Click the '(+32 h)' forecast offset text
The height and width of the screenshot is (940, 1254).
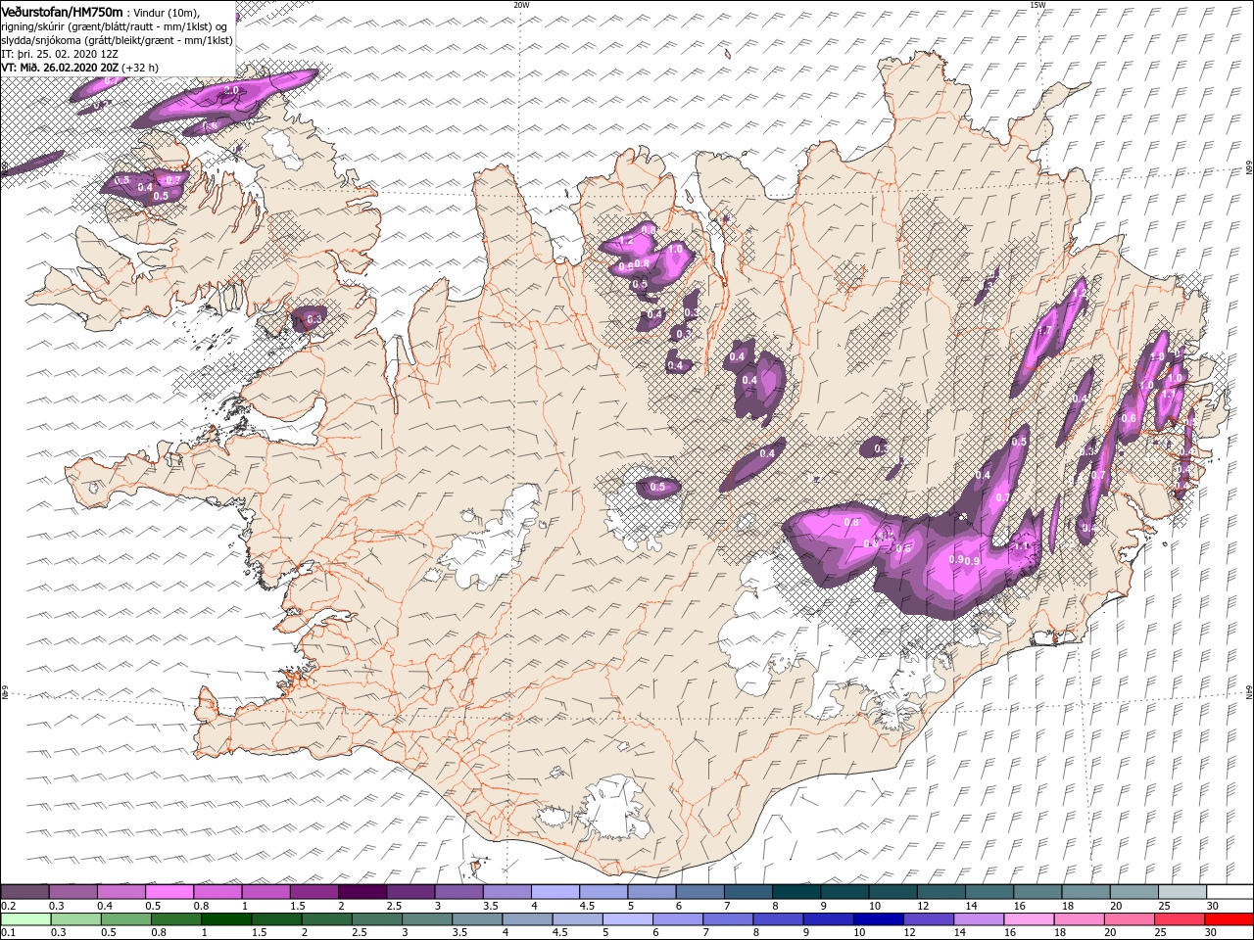tap(140, 68)
